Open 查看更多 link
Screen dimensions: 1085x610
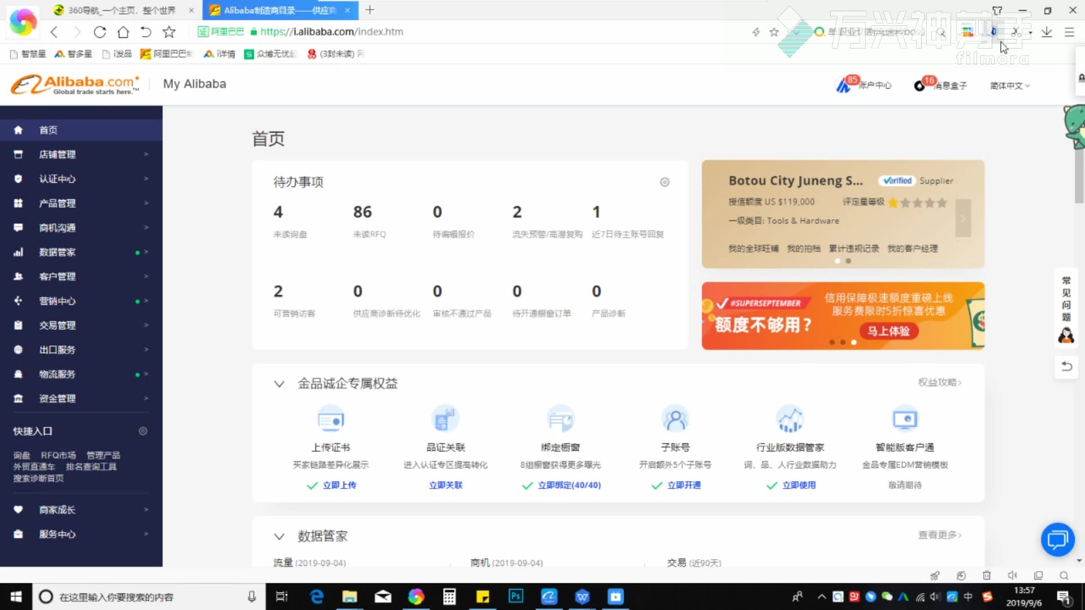point(939,535)
